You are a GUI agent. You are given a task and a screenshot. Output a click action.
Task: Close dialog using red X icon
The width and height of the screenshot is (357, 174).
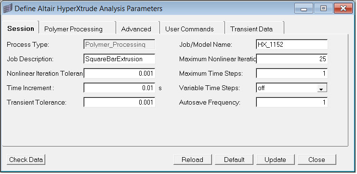(344, 9)
